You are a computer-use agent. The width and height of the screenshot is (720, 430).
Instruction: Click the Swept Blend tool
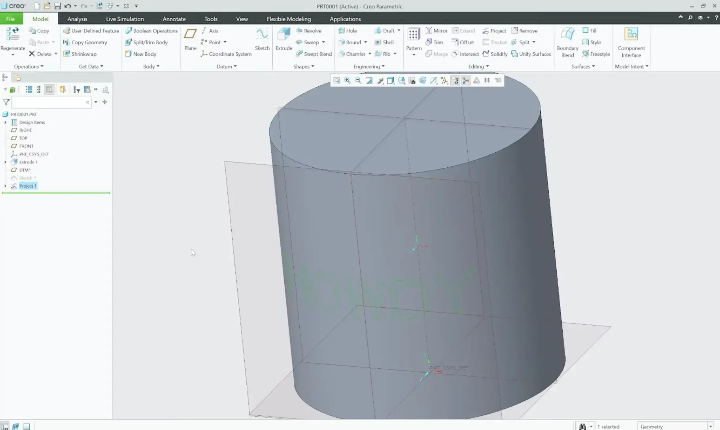coord(314,54)
